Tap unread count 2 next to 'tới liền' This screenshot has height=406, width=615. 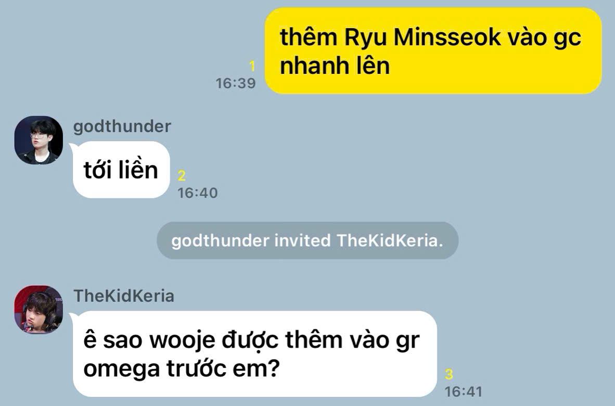click(182, 176)
